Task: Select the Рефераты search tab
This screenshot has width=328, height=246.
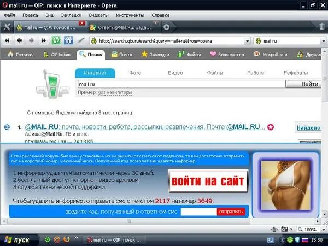Action: (296, 73)
